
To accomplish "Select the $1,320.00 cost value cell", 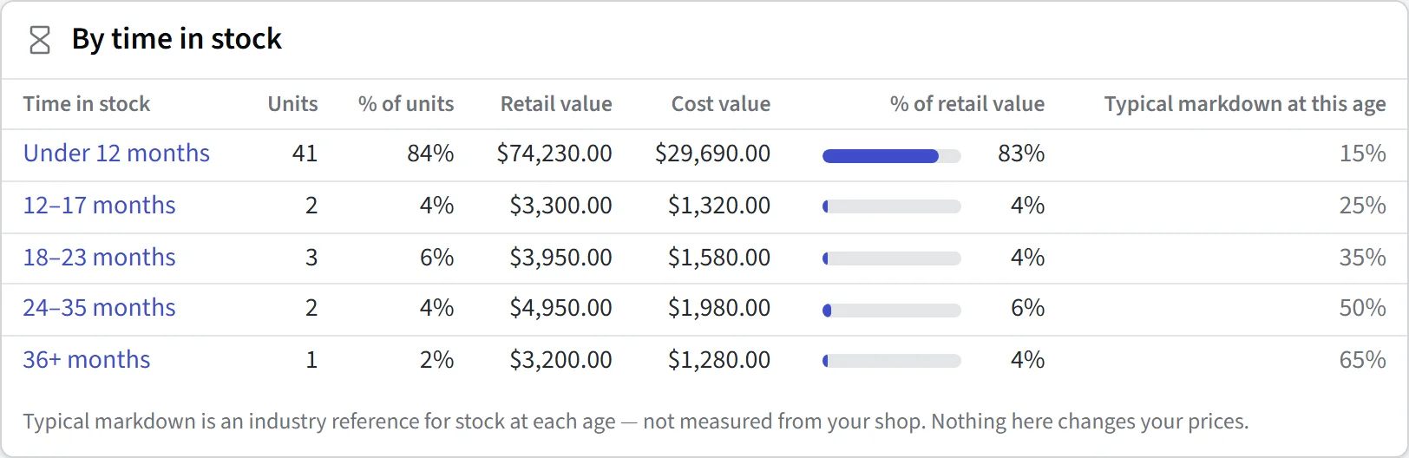I will (719, 206).
